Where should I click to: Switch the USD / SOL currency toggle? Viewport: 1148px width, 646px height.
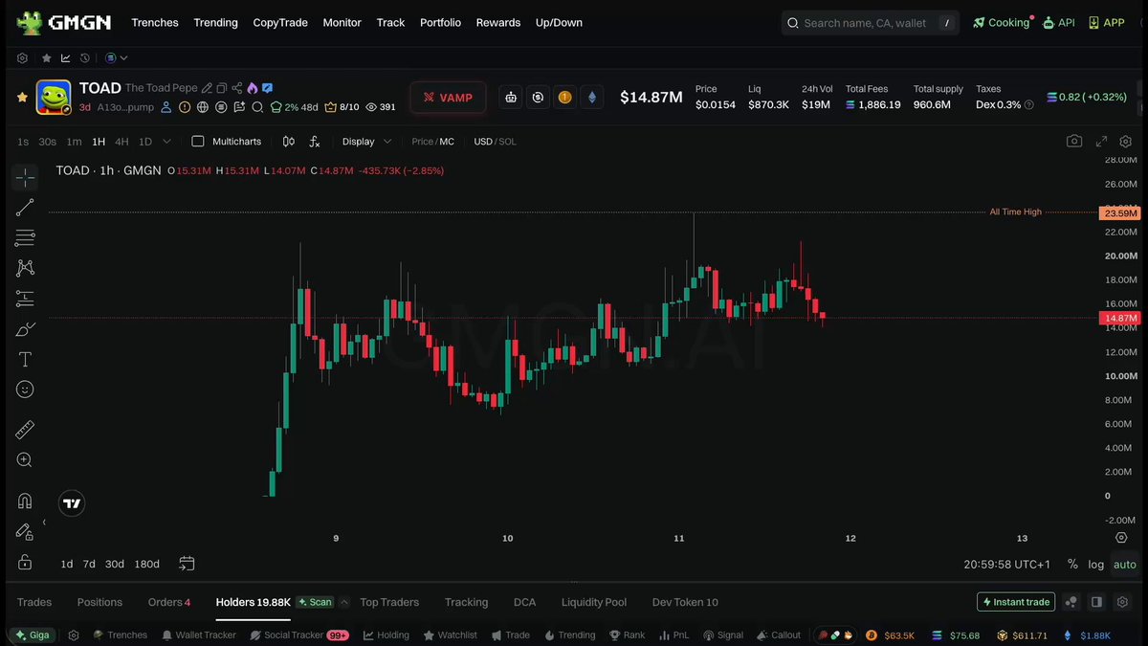495,142
